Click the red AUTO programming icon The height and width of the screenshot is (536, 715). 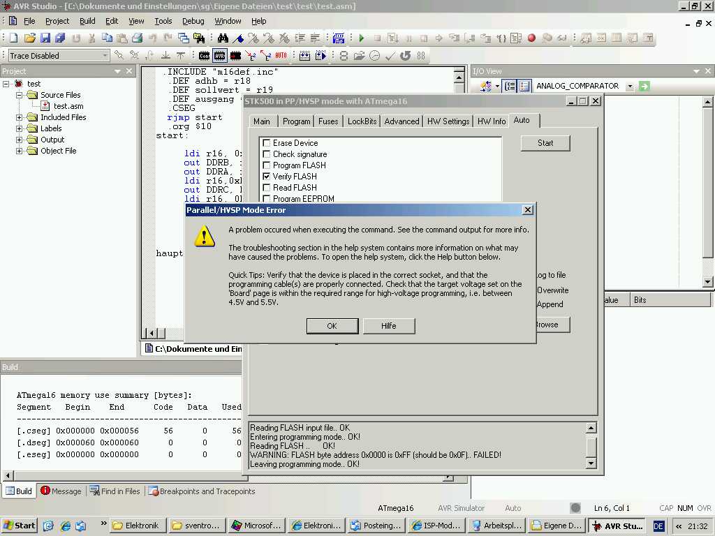point(281,56)
